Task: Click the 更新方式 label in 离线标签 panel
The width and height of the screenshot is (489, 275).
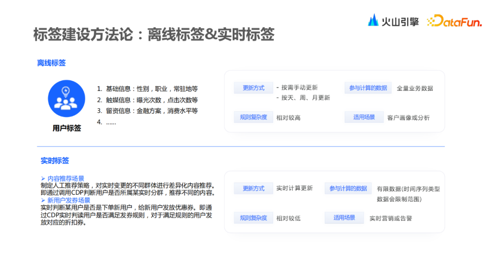Action: tap(253, 88)
